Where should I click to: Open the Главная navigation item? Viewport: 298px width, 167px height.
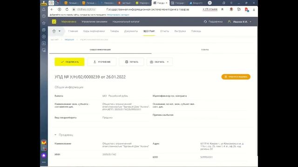(x=73, y=31)
